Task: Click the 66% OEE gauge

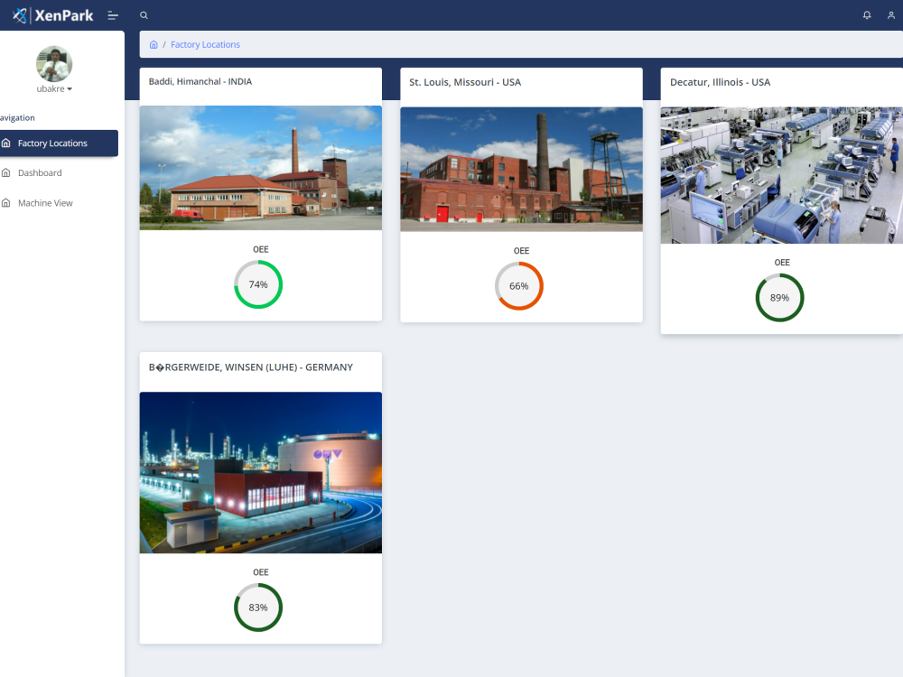Action: (x=519, y=286)
